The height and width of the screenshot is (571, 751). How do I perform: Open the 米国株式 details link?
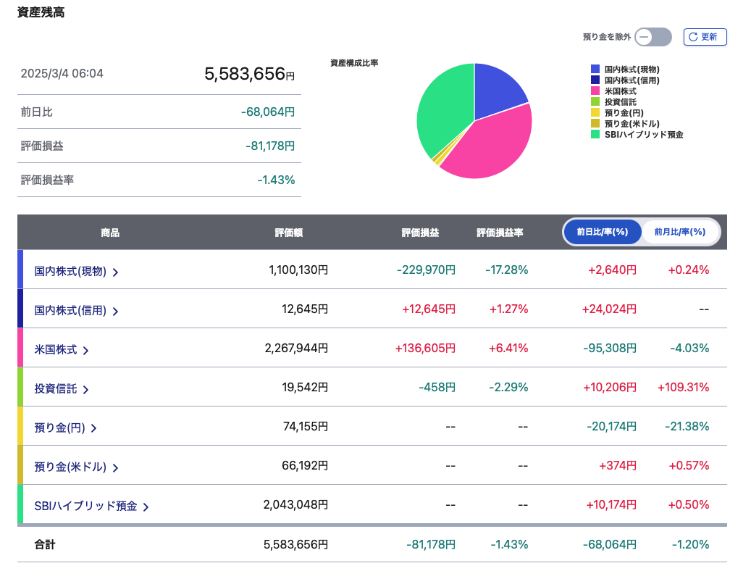pyautogui.click(x=56, y=349)
